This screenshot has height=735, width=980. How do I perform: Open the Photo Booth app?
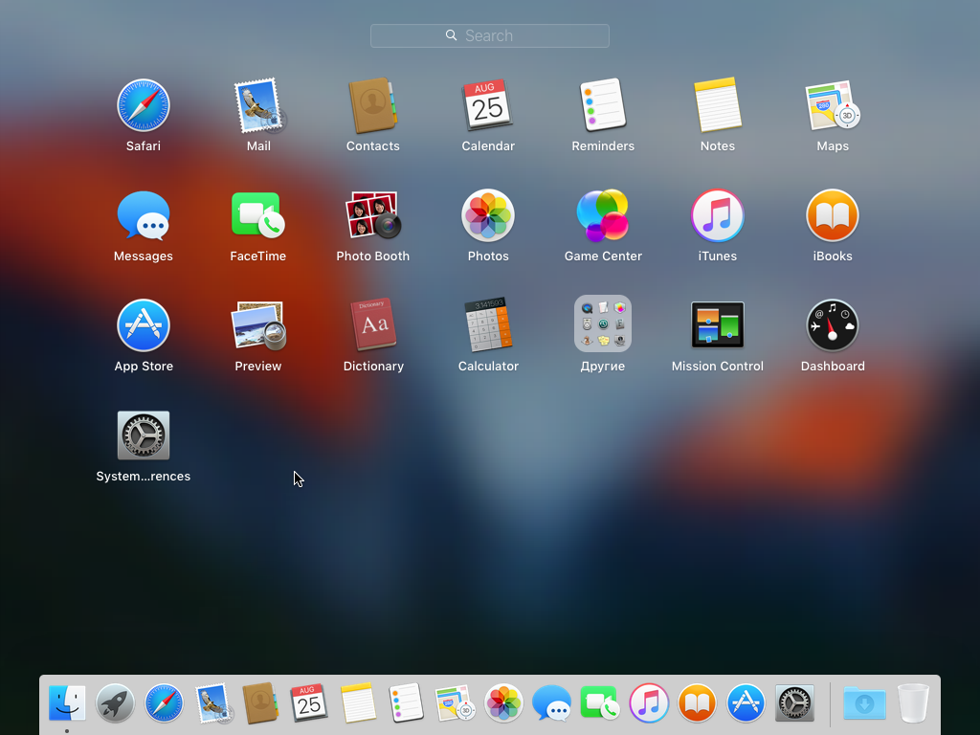[x=373, y=215]
